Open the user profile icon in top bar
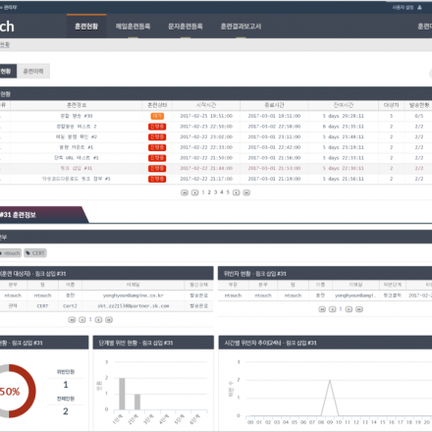This screenshot has height=432, width=432. tap(419, 7)
